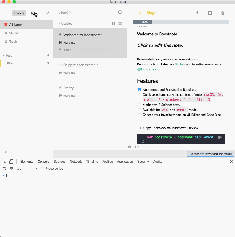Open the Application DevTools tab

[125, 162]
